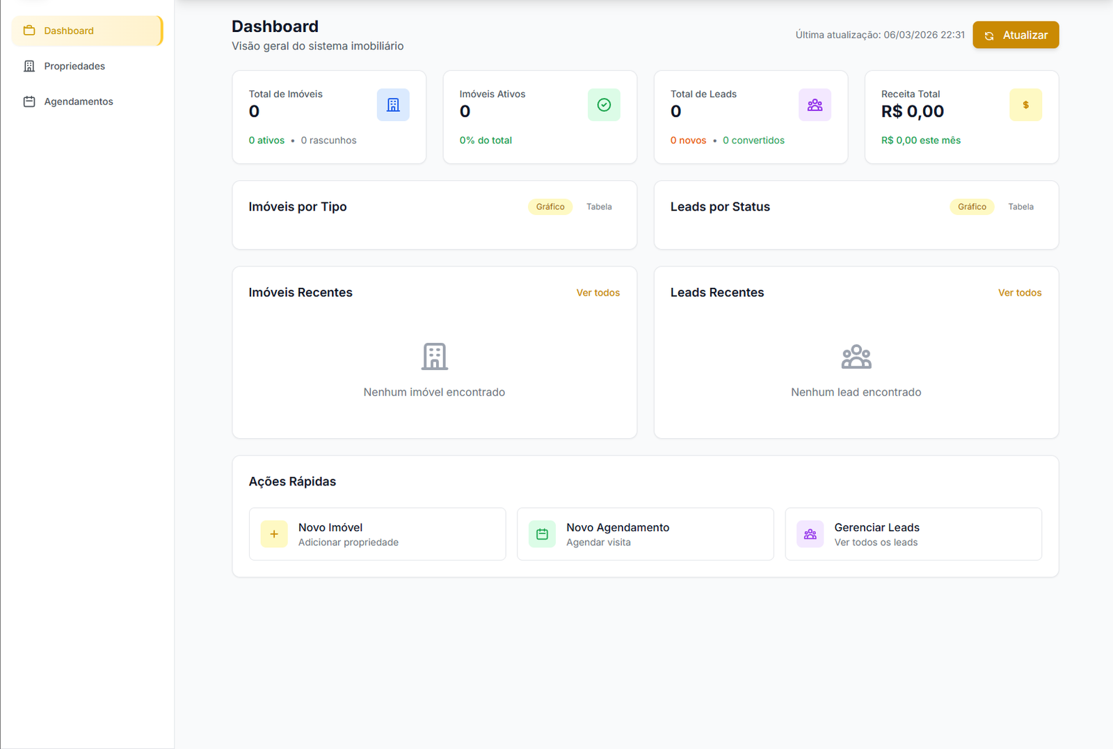The height and width of the screenshot is (749, 1113).
Task: Click the plus icon in Novo Imóvel
Action: tap(273, 534)
